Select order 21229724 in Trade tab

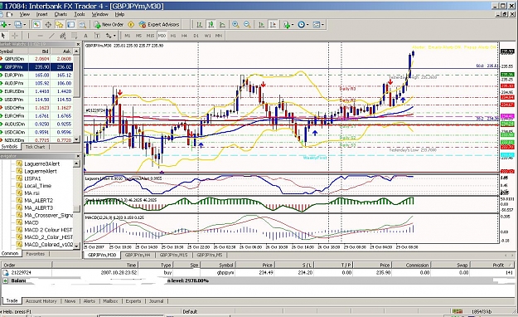click(x=258, y=273)
